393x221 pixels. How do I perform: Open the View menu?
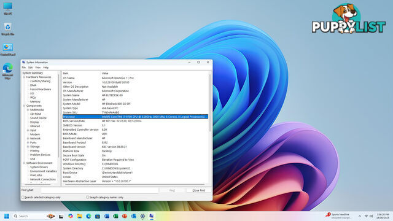(x=38, y=68)
